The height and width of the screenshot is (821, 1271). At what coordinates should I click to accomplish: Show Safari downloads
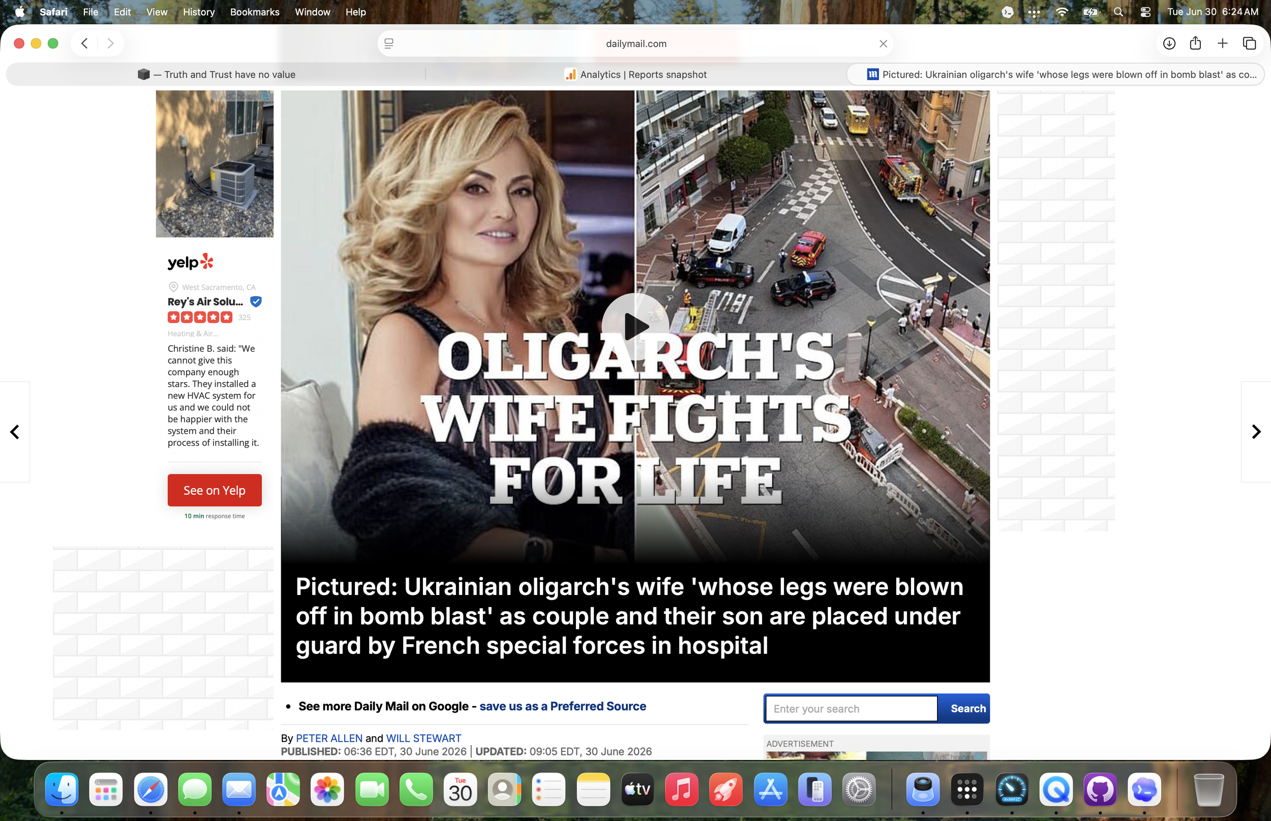point(1169,43)
